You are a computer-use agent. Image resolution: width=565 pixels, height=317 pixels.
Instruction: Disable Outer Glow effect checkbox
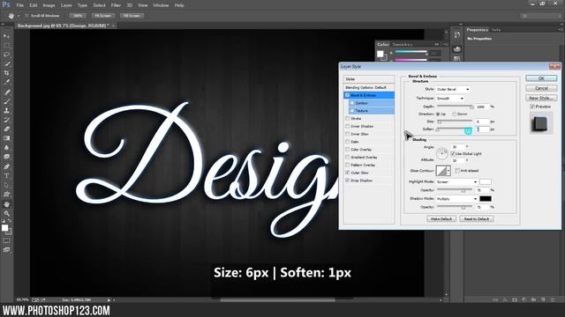point(347,173)
